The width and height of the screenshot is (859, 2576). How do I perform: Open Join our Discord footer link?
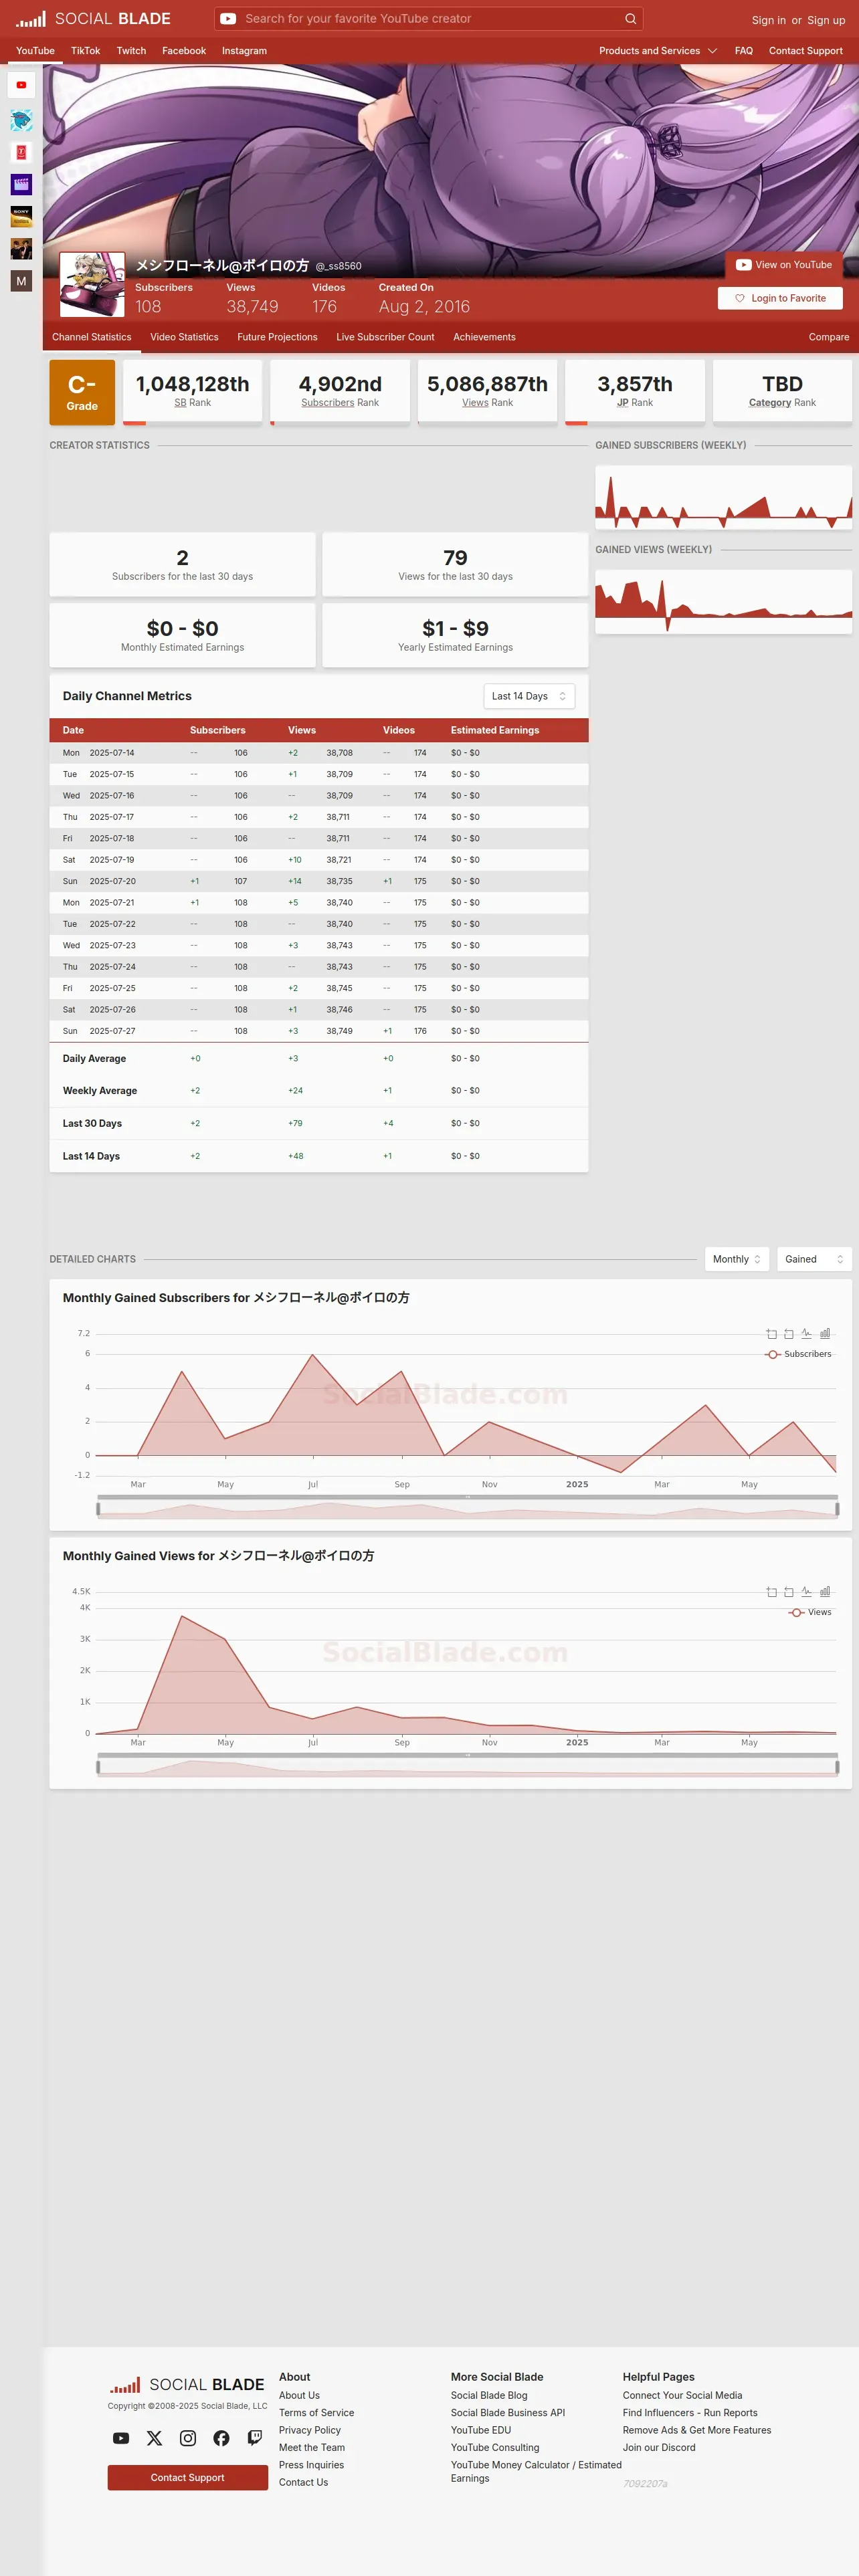point(659,2447)
